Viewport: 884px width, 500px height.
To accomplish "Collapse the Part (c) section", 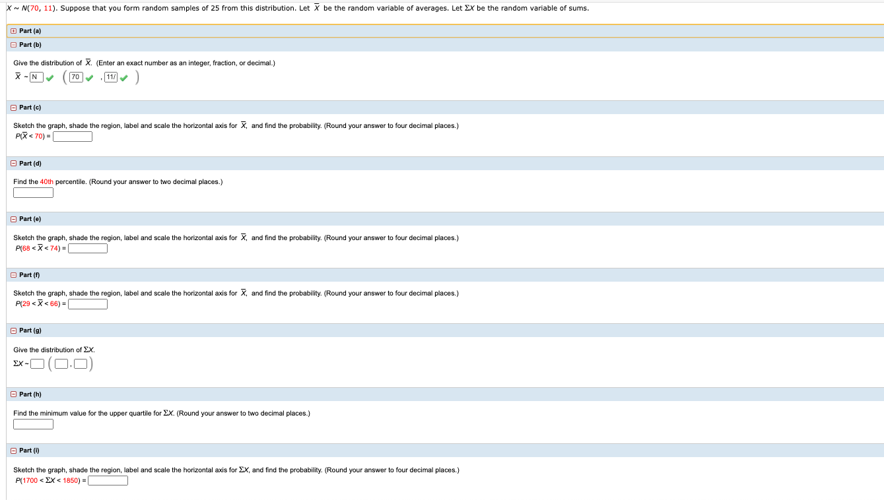I will [13, 107].
